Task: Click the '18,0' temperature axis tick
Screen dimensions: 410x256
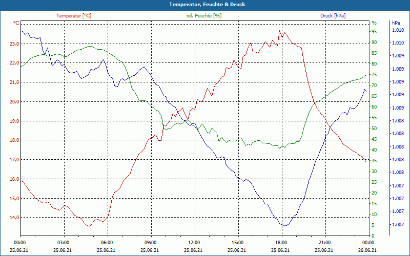Action: point(14,140)
